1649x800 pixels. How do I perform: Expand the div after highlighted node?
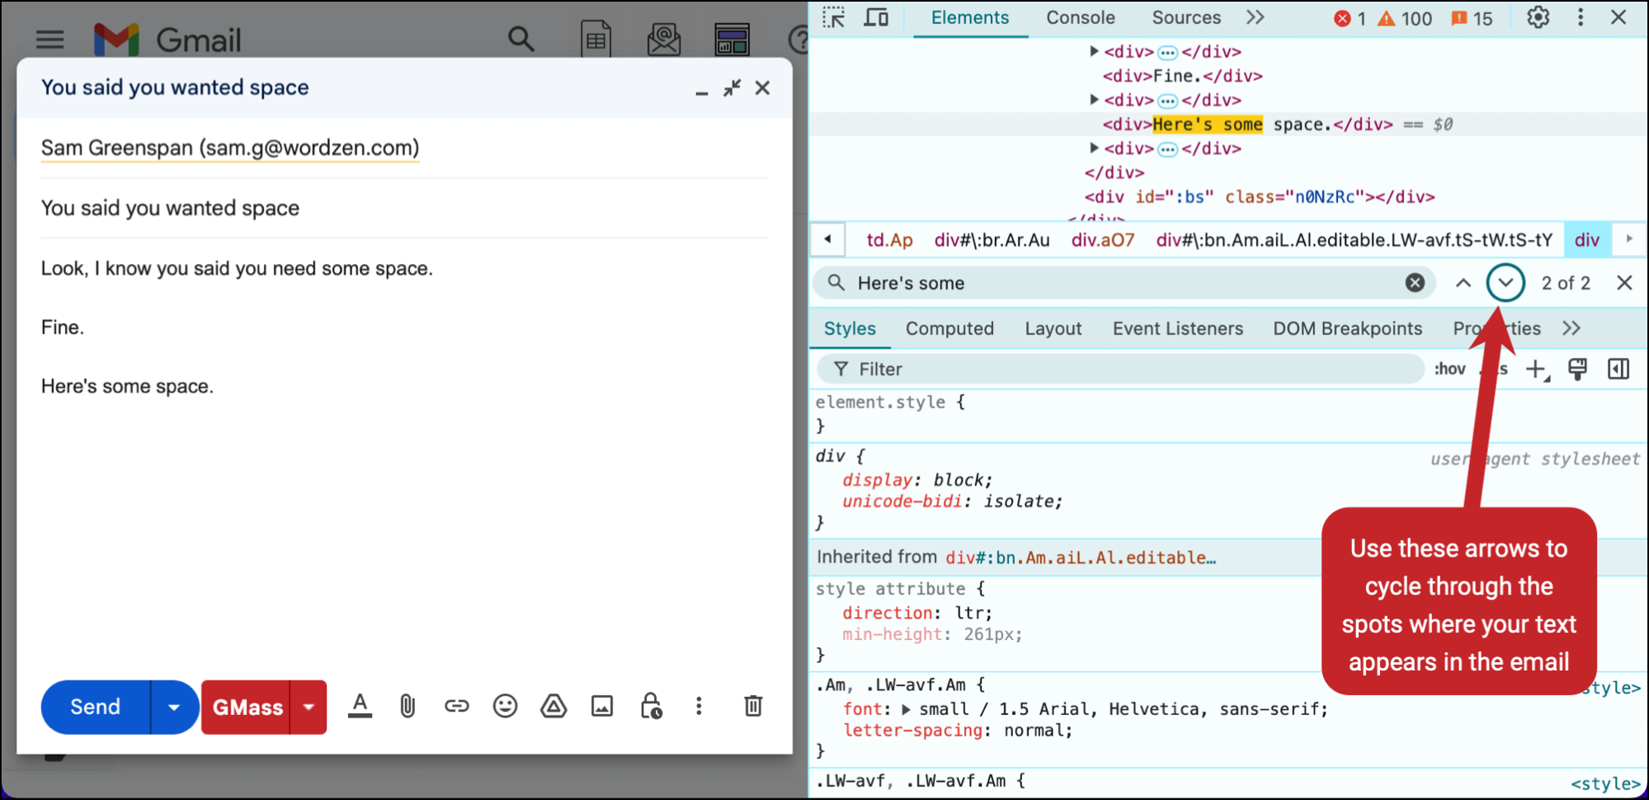[x=1094, y=148]
